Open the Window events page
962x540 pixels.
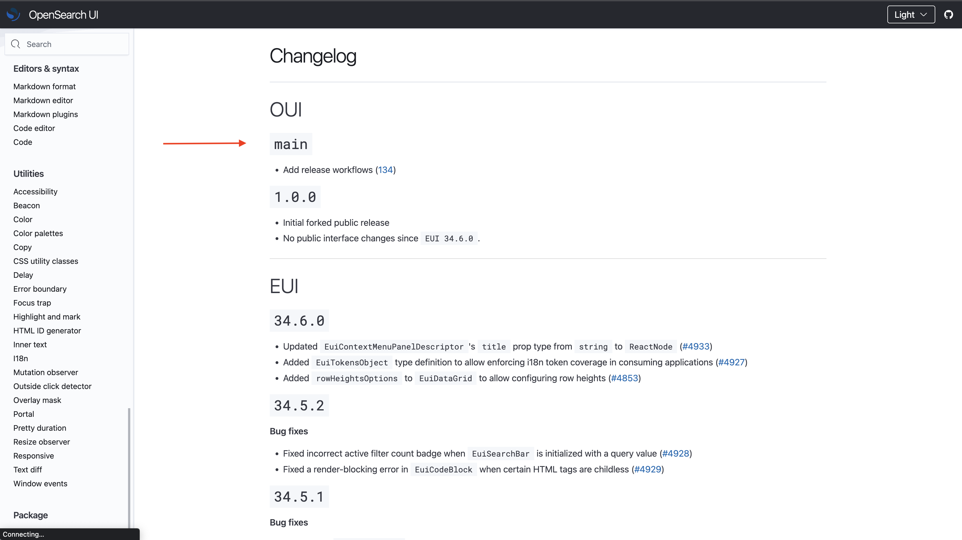(x=40, y=483)
